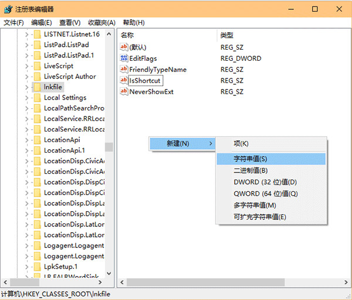Open the 收藏夹(A) menu

101,22
